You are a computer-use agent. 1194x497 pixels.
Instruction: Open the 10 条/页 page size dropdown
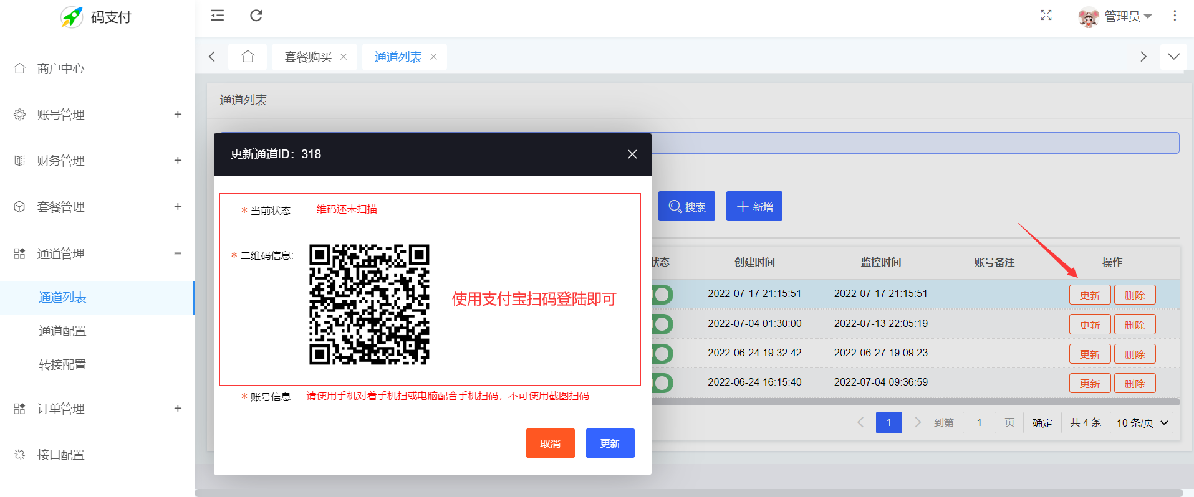[x=1142, y=423]
